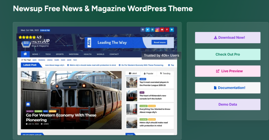Open Metro city's should make road sidebar article
Screen dimensions: 269x140
coord(153,124)
